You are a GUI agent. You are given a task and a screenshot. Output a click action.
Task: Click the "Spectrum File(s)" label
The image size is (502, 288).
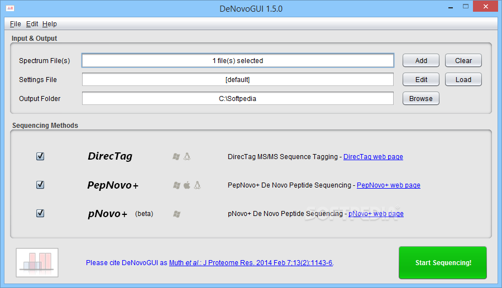coord(45,61)
